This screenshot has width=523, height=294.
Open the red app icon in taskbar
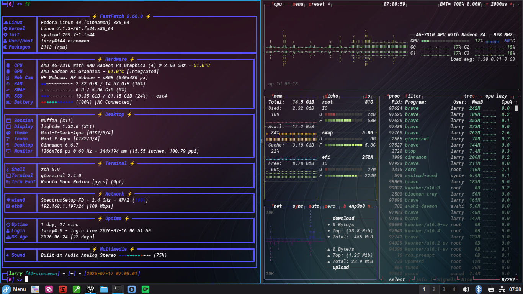click(62, 289)
